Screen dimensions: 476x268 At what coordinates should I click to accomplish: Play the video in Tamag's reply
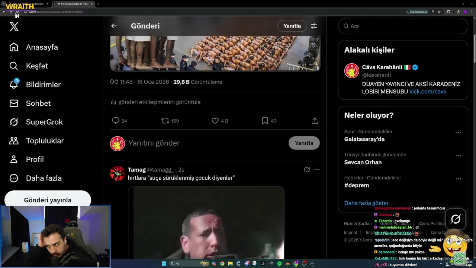coord(206,223)
